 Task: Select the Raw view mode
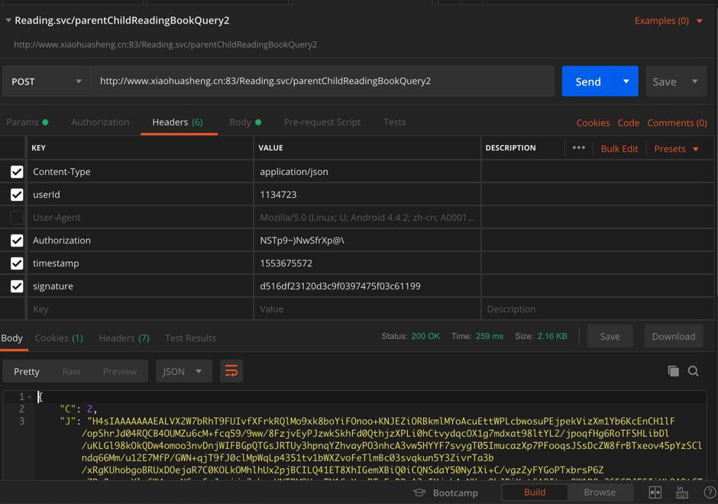click(x=72, y=371)
